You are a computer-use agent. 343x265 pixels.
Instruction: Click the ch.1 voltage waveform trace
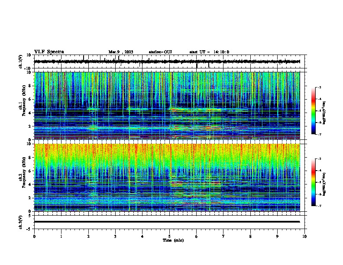tap(167, 61)
